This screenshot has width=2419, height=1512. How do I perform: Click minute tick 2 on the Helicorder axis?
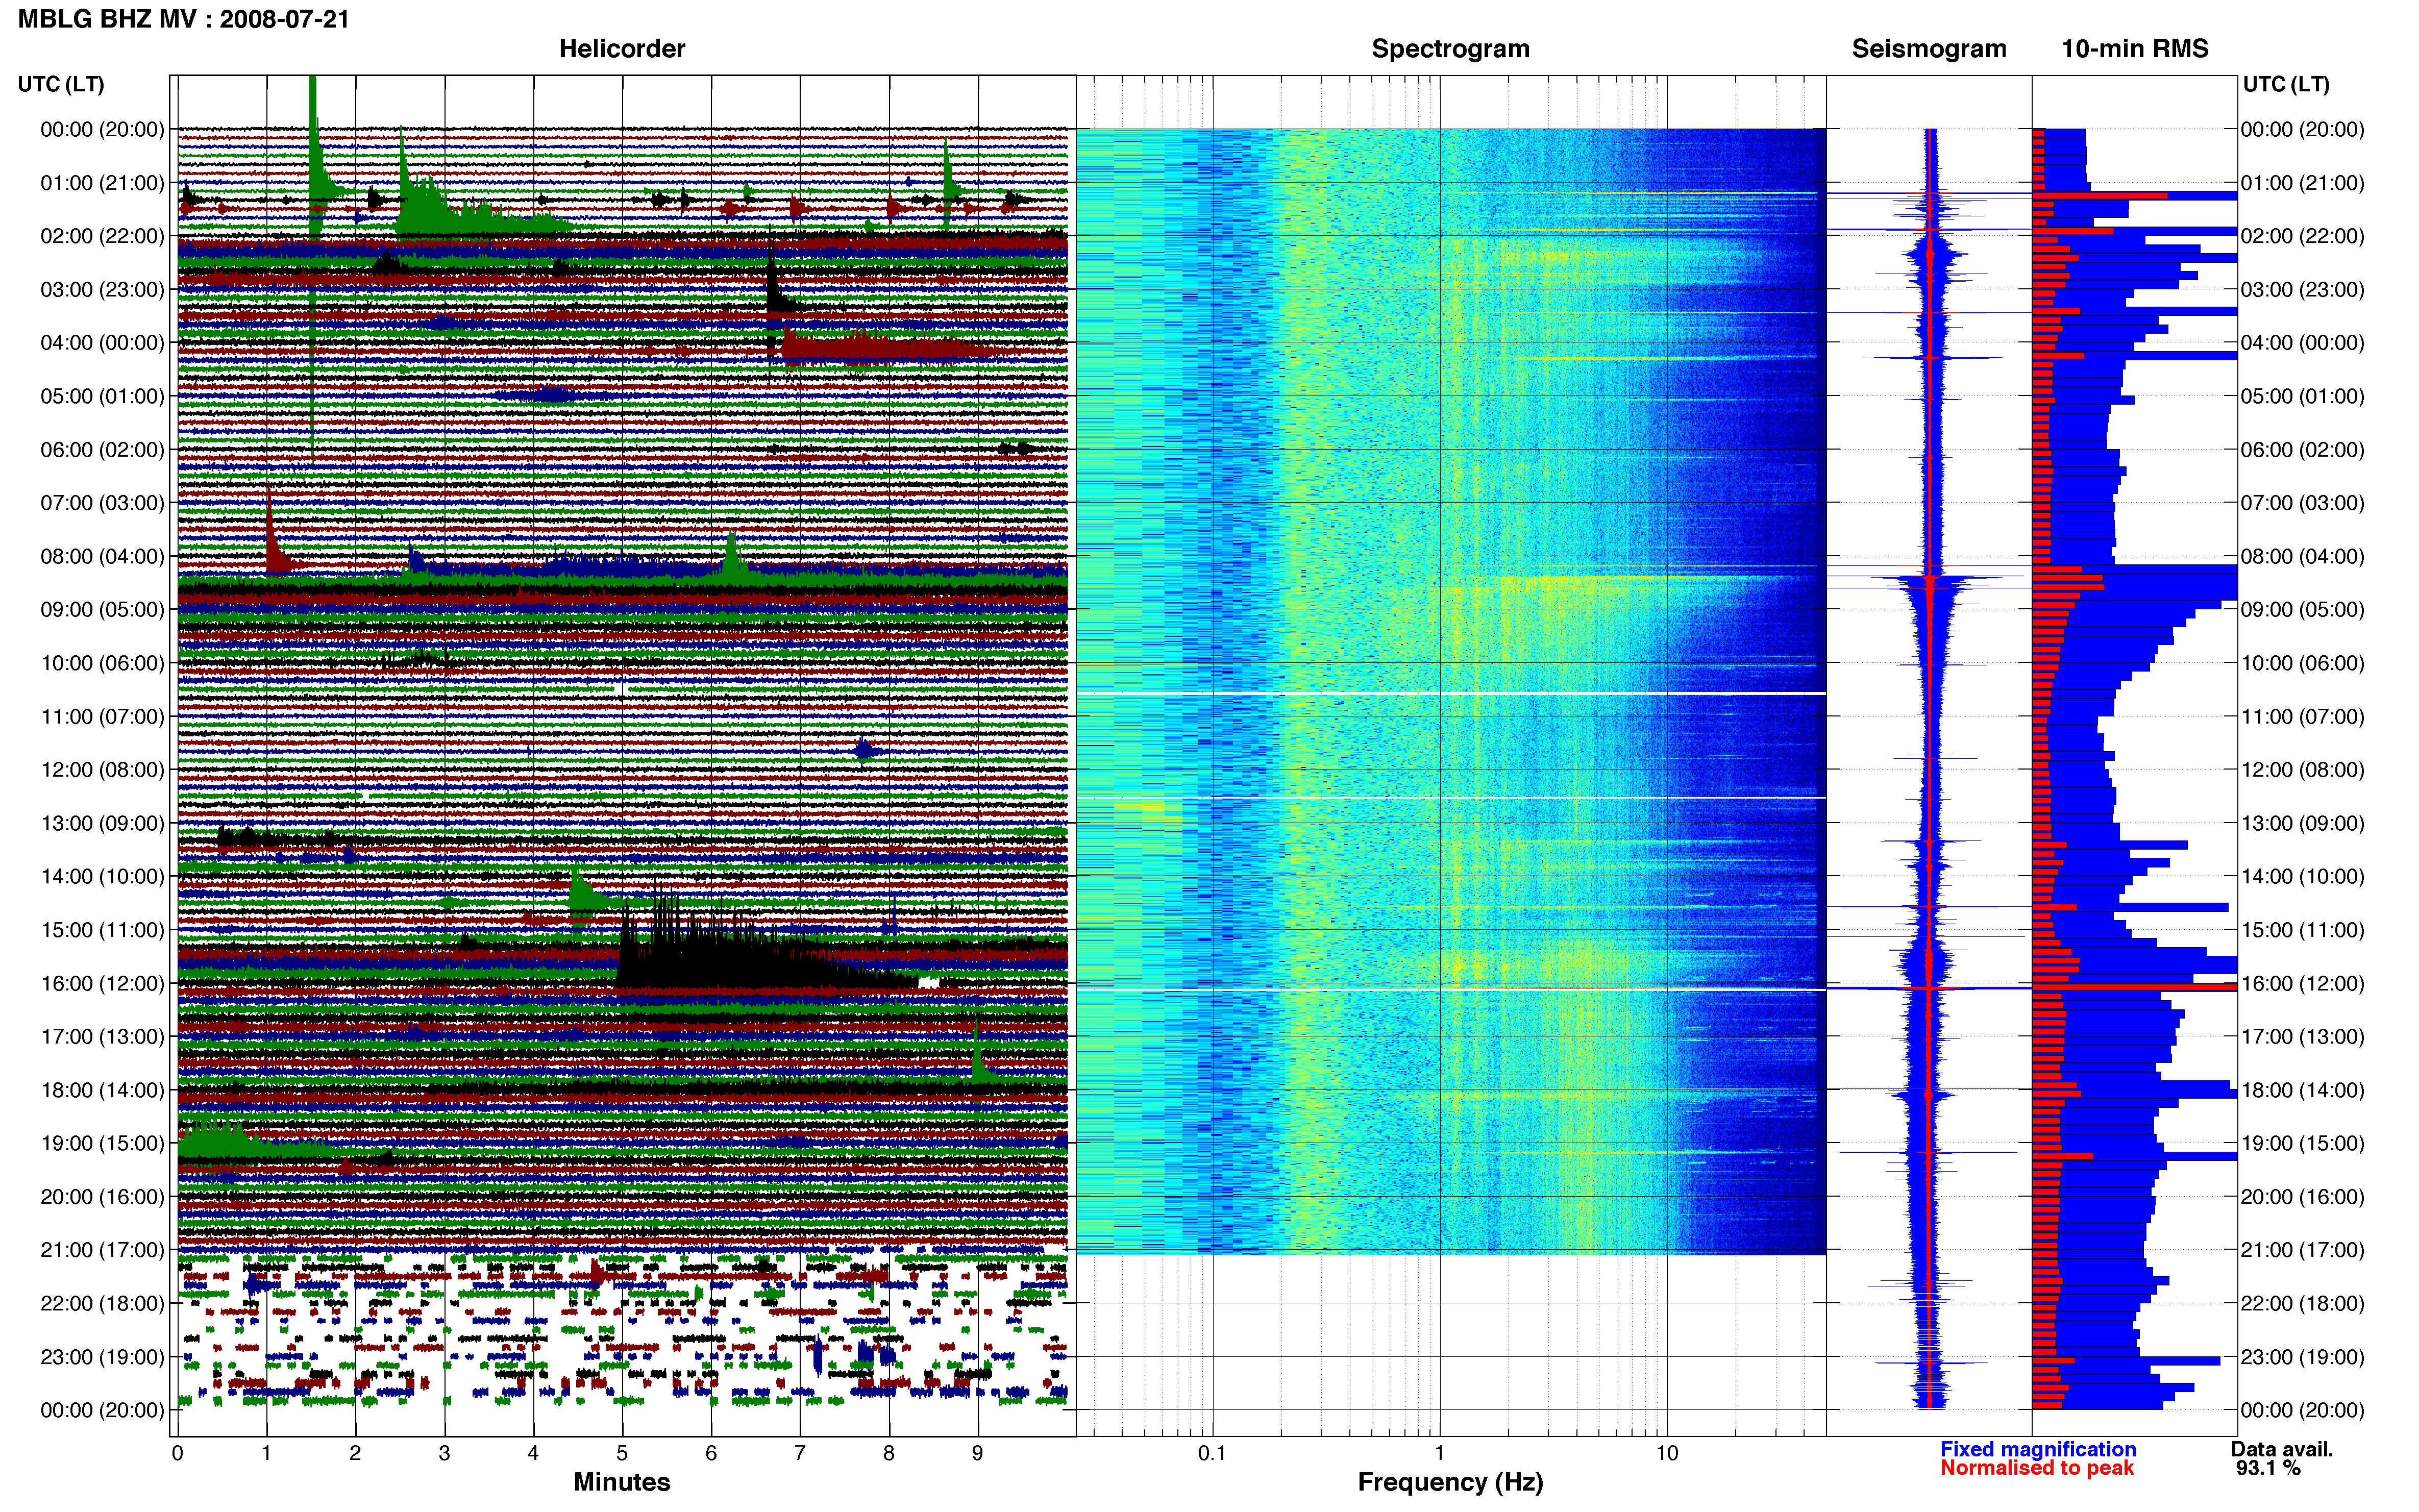click(x=355, y=1453)
